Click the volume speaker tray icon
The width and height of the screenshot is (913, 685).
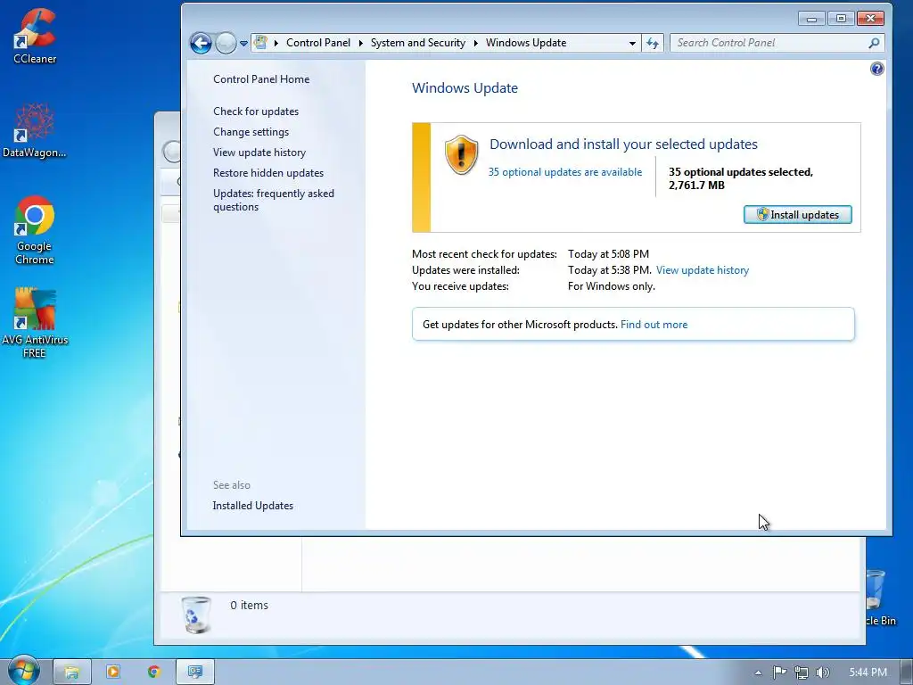point(822,673)
